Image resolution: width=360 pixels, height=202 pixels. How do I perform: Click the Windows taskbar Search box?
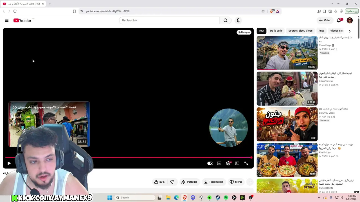coord(135,198)
